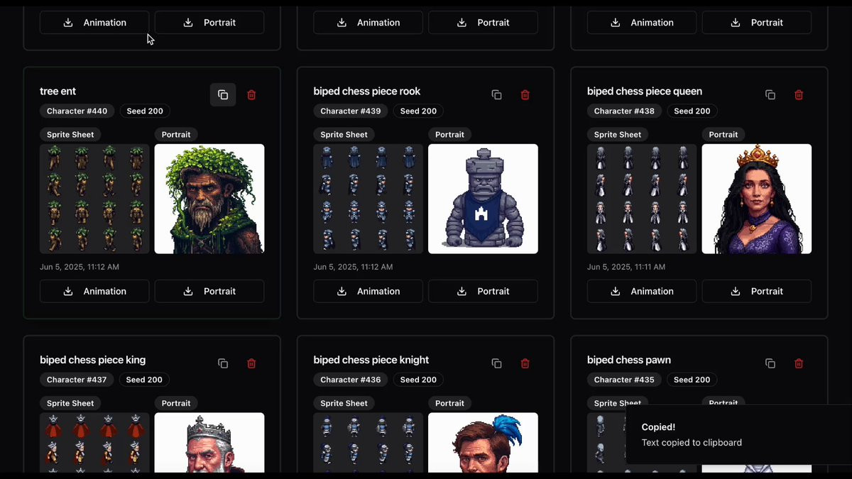The height and width of the screenshot is (479, 852).
Task: Open the rook sprite sheet image
Action: (368, 199)
